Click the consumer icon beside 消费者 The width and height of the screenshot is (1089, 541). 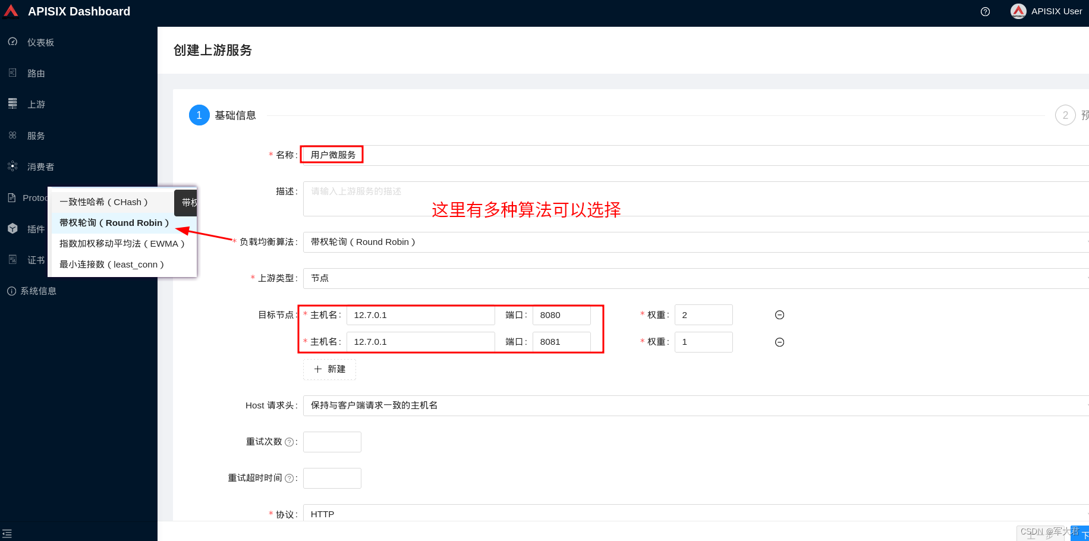coord(12,166)
